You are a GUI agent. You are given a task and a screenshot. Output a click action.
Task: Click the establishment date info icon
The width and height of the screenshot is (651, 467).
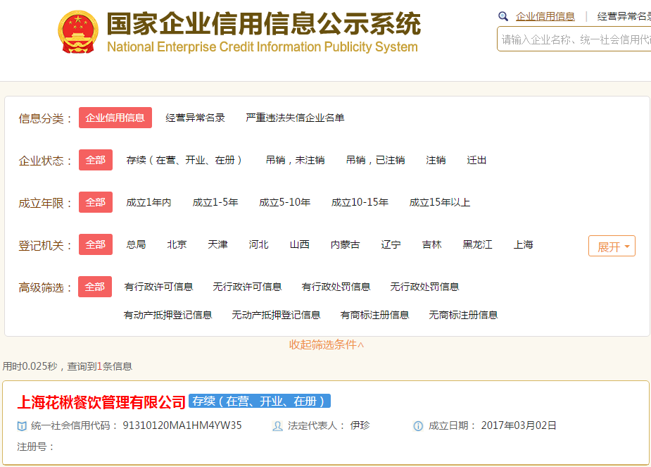[418, 425]
